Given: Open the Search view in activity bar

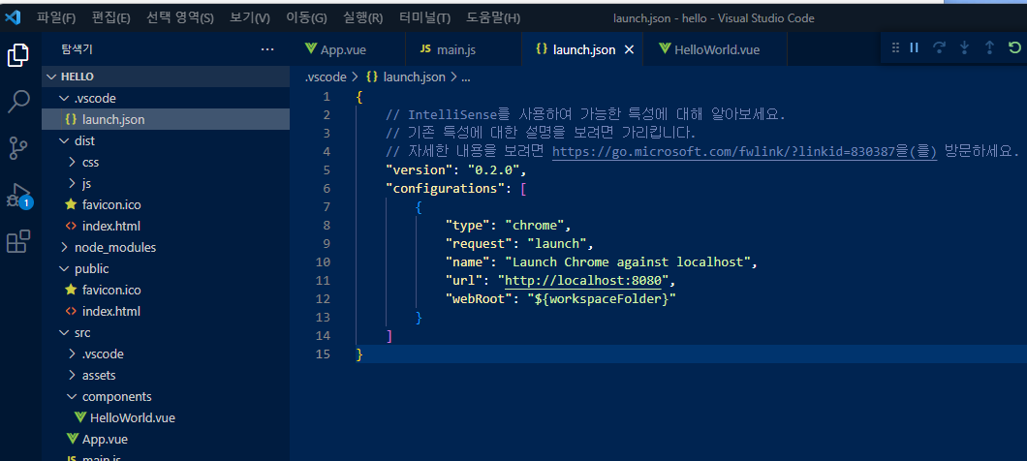Looking at the screenshot, I should point(18,101).
